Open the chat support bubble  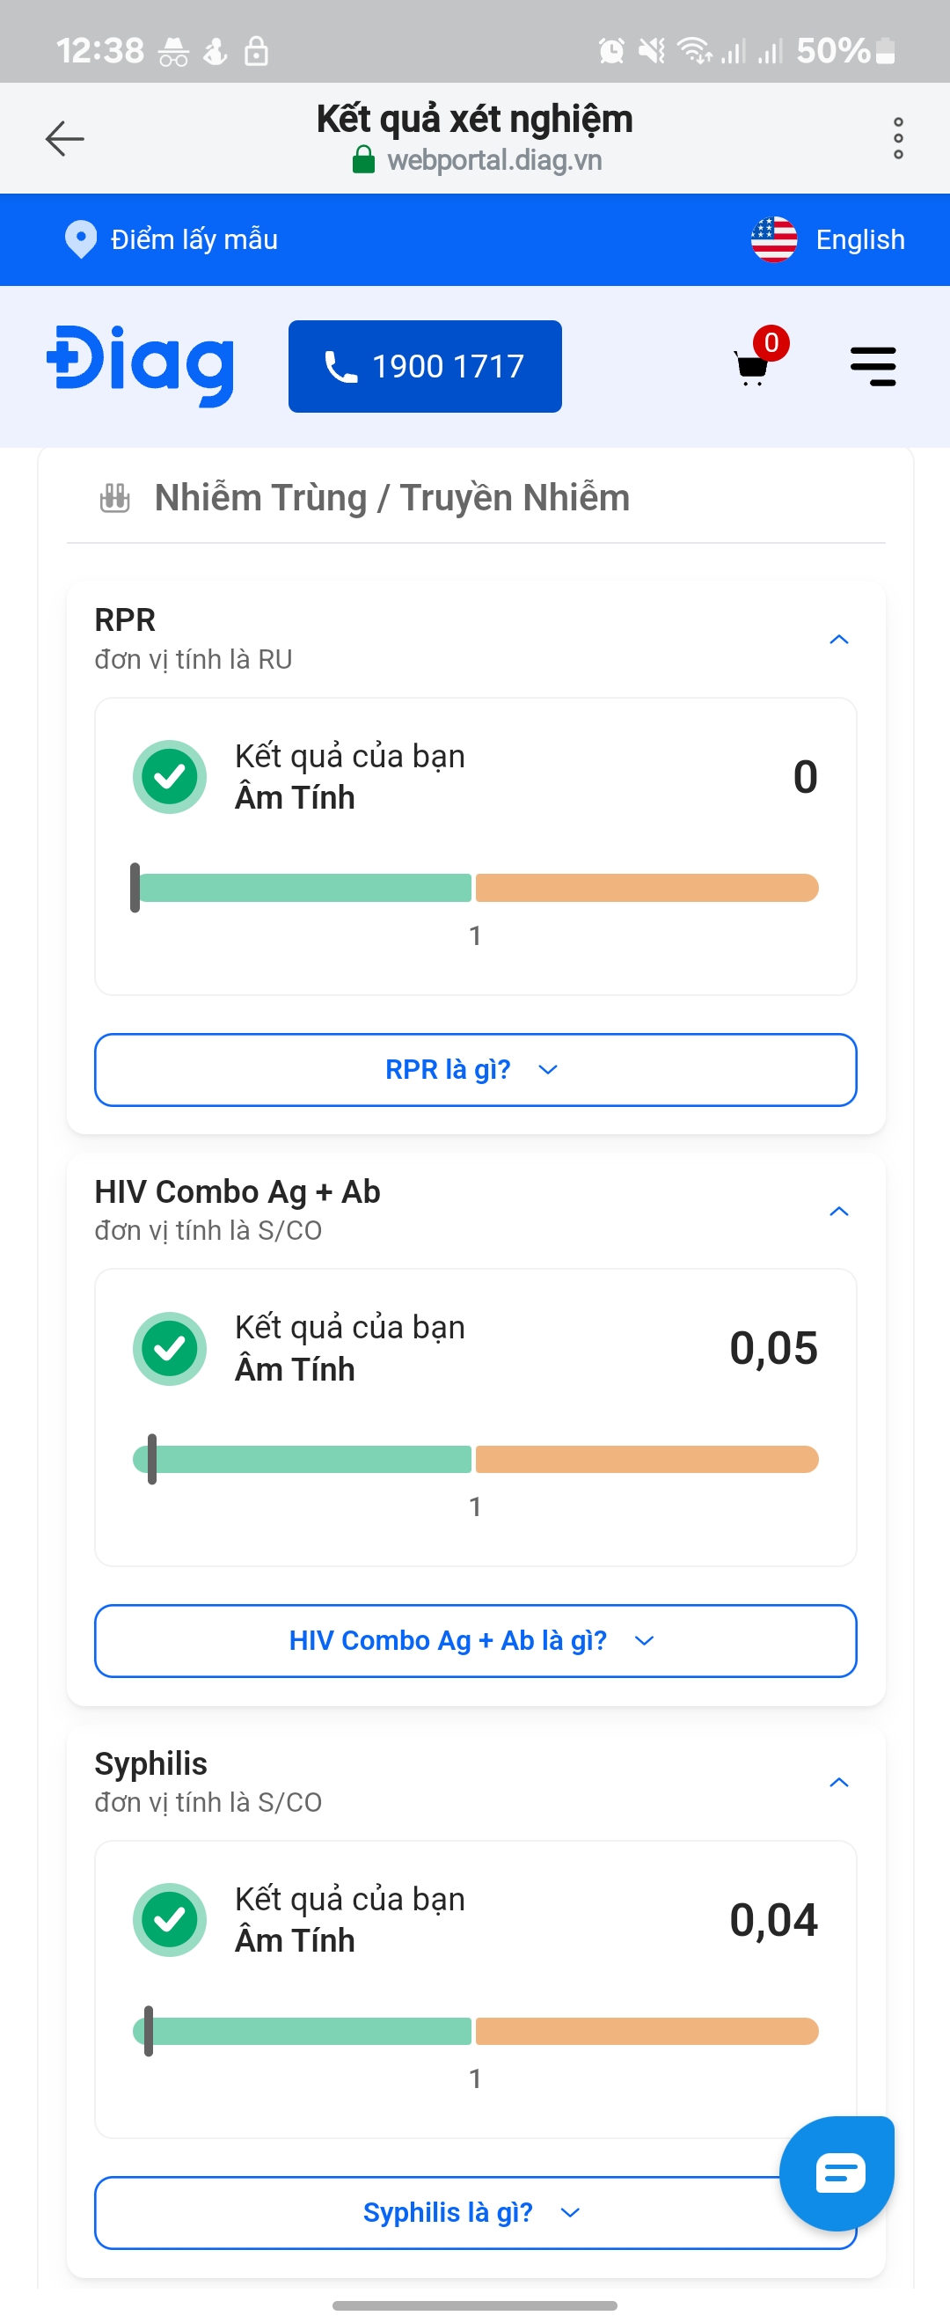[x=837, y=2173]
